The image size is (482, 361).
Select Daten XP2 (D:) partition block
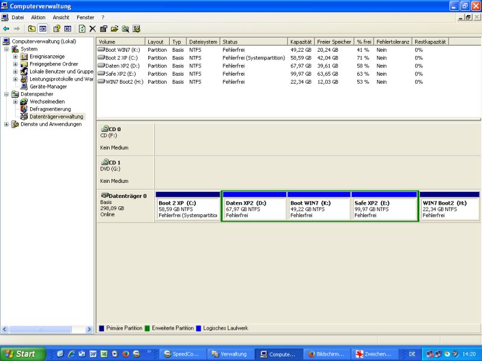pyautogui.click(x=254, y=206)
